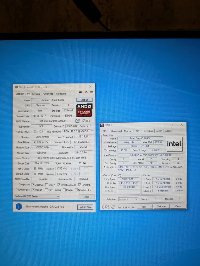The height and width of the screenshot is (266, 200).
Task: Toggle the DirectML checkbox
Action: (80, 185)
